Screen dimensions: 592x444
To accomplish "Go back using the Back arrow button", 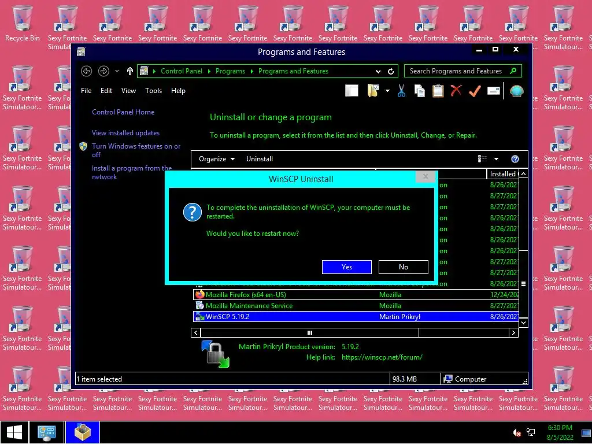I will point(87,71).
